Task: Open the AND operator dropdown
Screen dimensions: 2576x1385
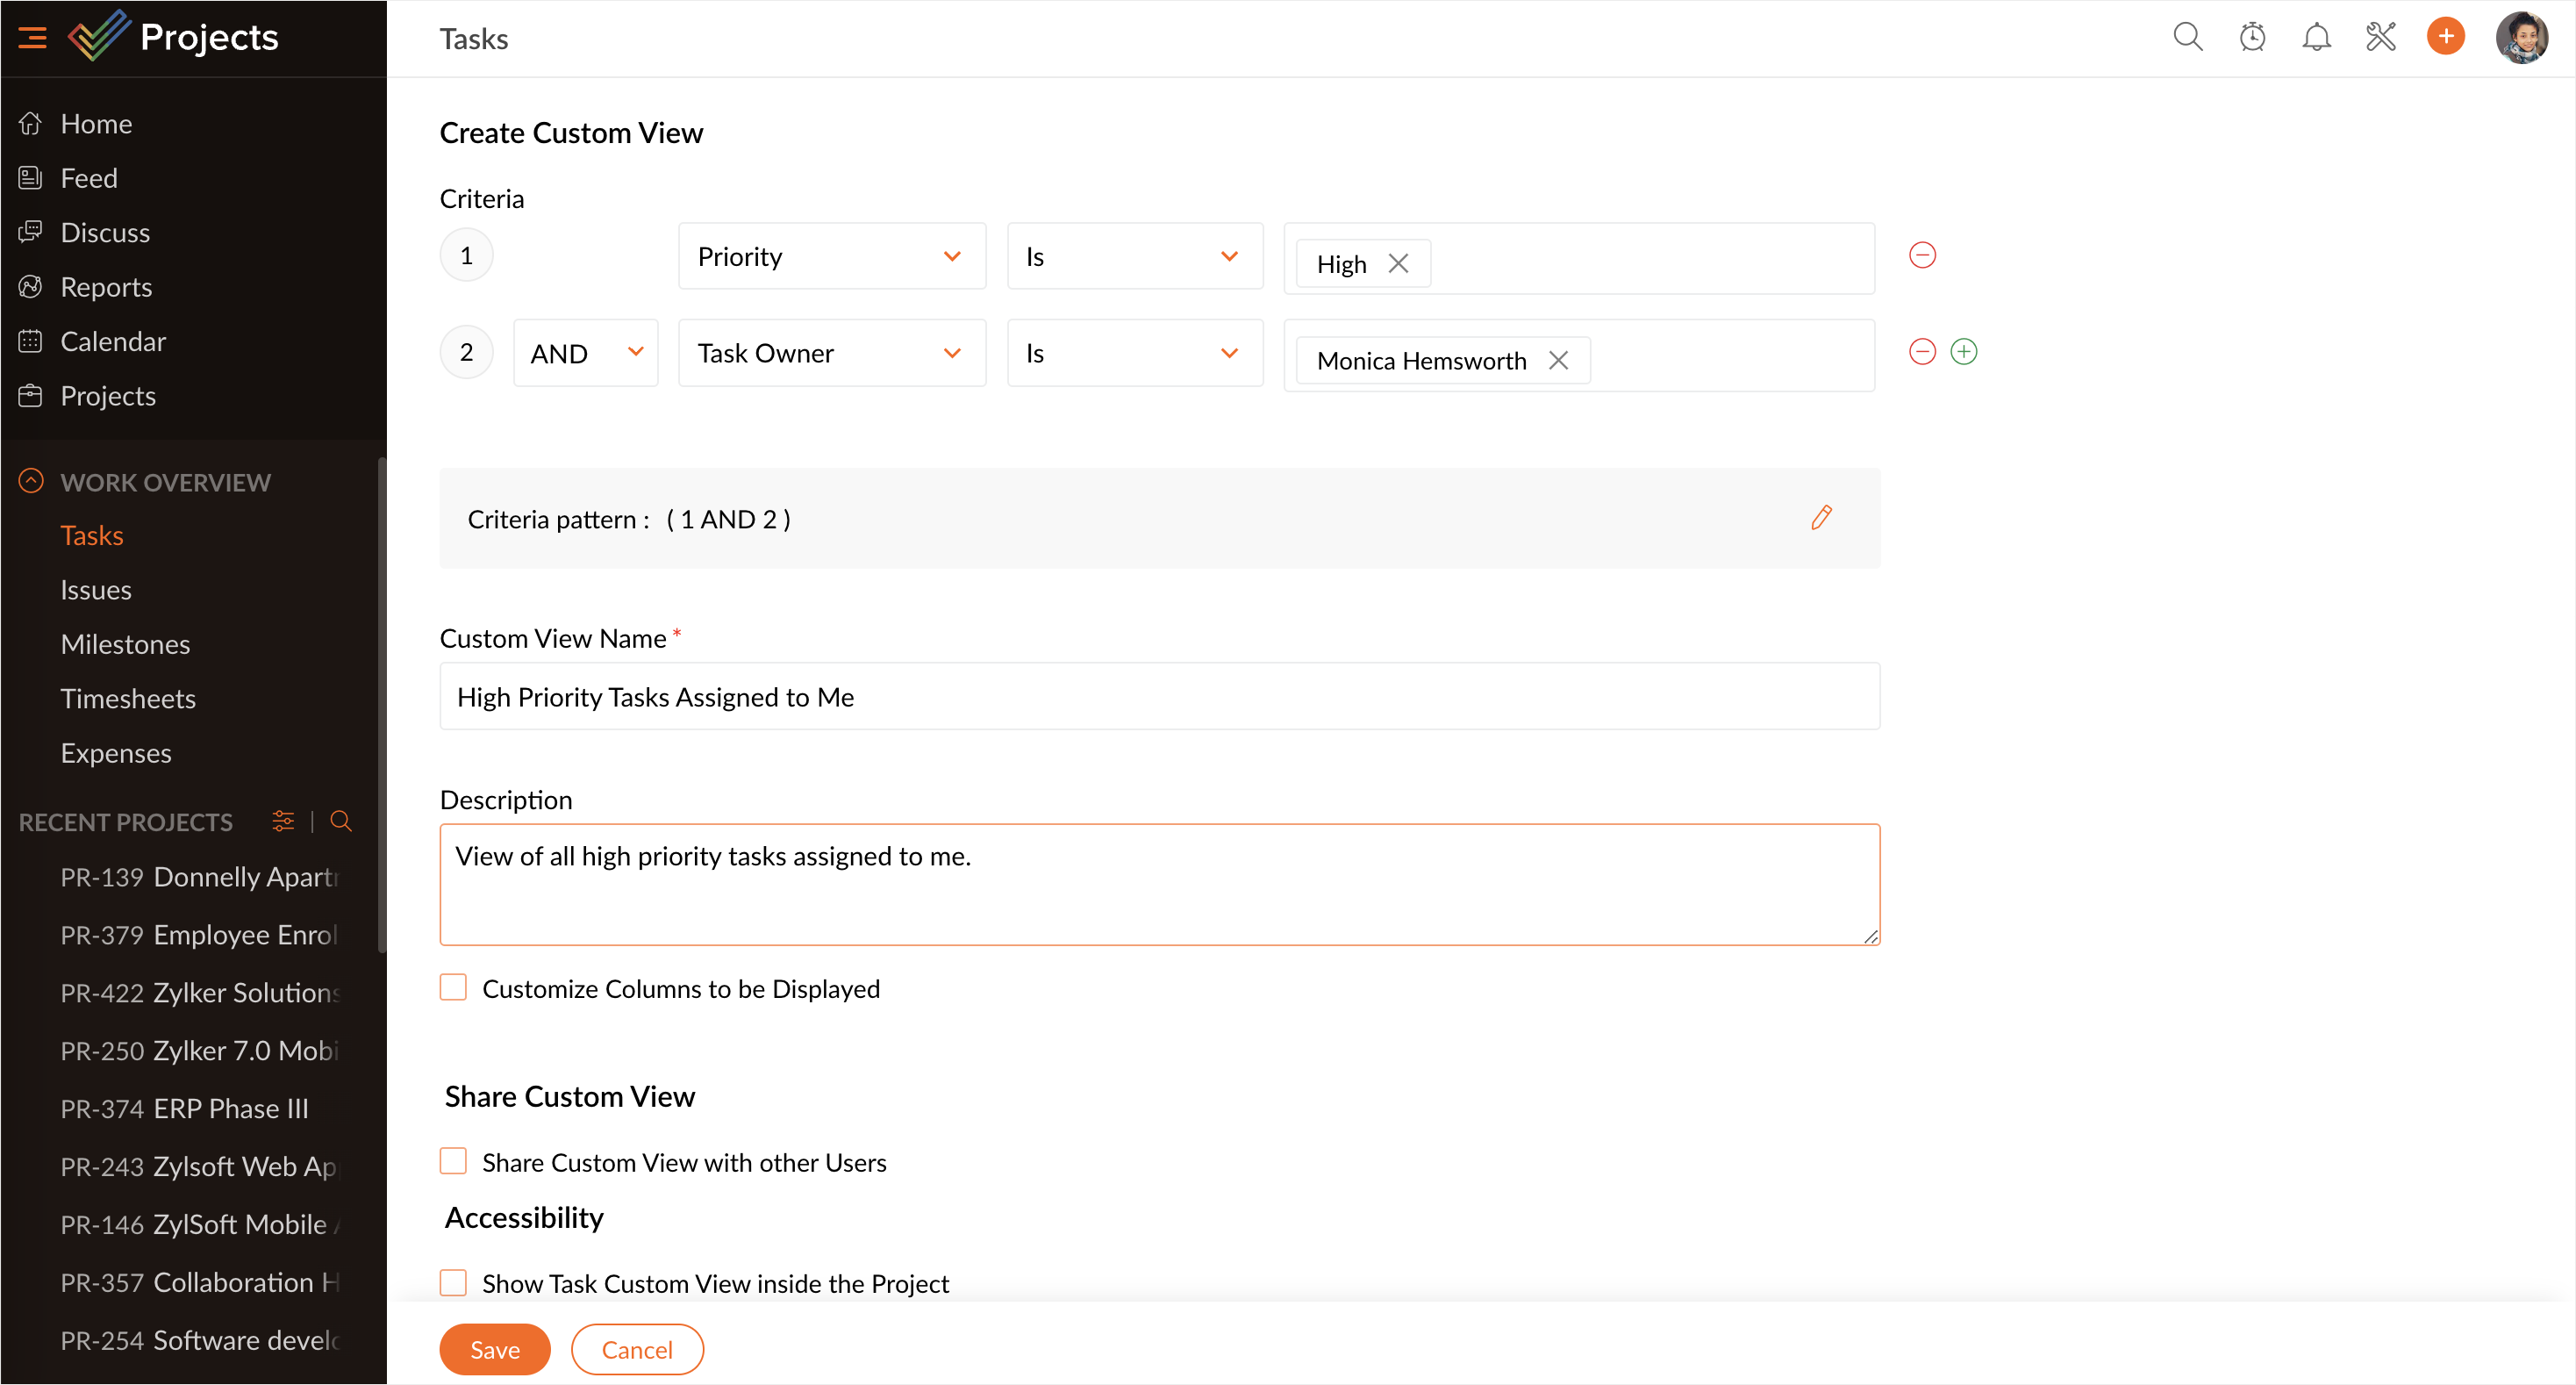Action: click(585, 353)
